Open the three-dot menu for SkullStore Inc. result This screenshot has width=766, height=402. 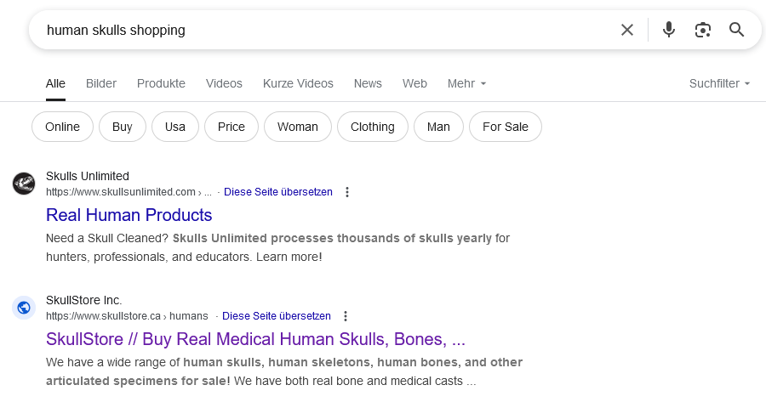tap(346, 316)
